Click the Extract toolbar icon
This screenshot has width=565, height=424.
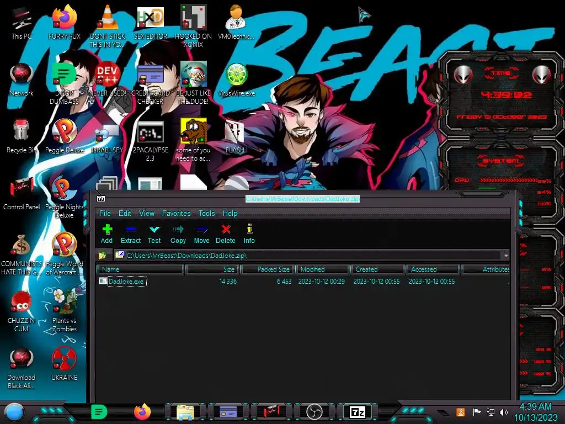130,234
